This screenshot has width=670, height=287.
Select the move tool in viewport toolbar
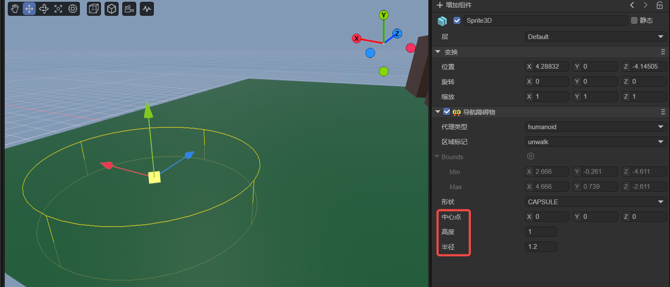point(29,9)
